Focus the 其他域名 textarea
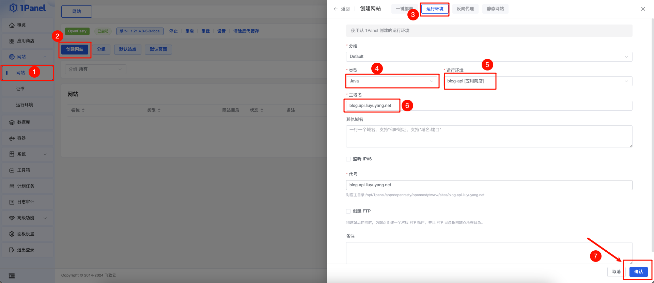The image size is (654, 283). click(489, 136)
